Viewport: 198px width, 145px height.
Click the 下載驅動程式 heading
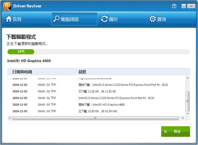pos(21,37)
